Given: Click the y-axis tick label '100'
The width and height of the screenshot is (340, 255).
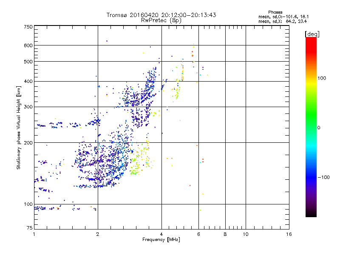Looking at the screenshot, I should click(28, 204).
